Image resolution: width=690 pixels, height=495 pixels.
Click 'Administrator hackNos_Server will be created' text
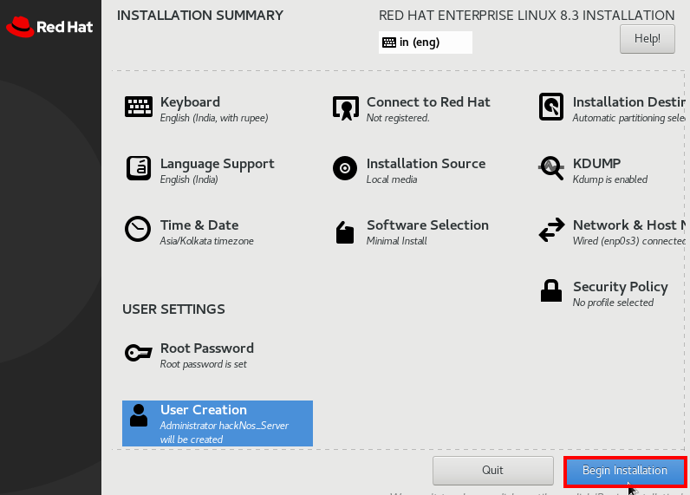coord(224,433)
